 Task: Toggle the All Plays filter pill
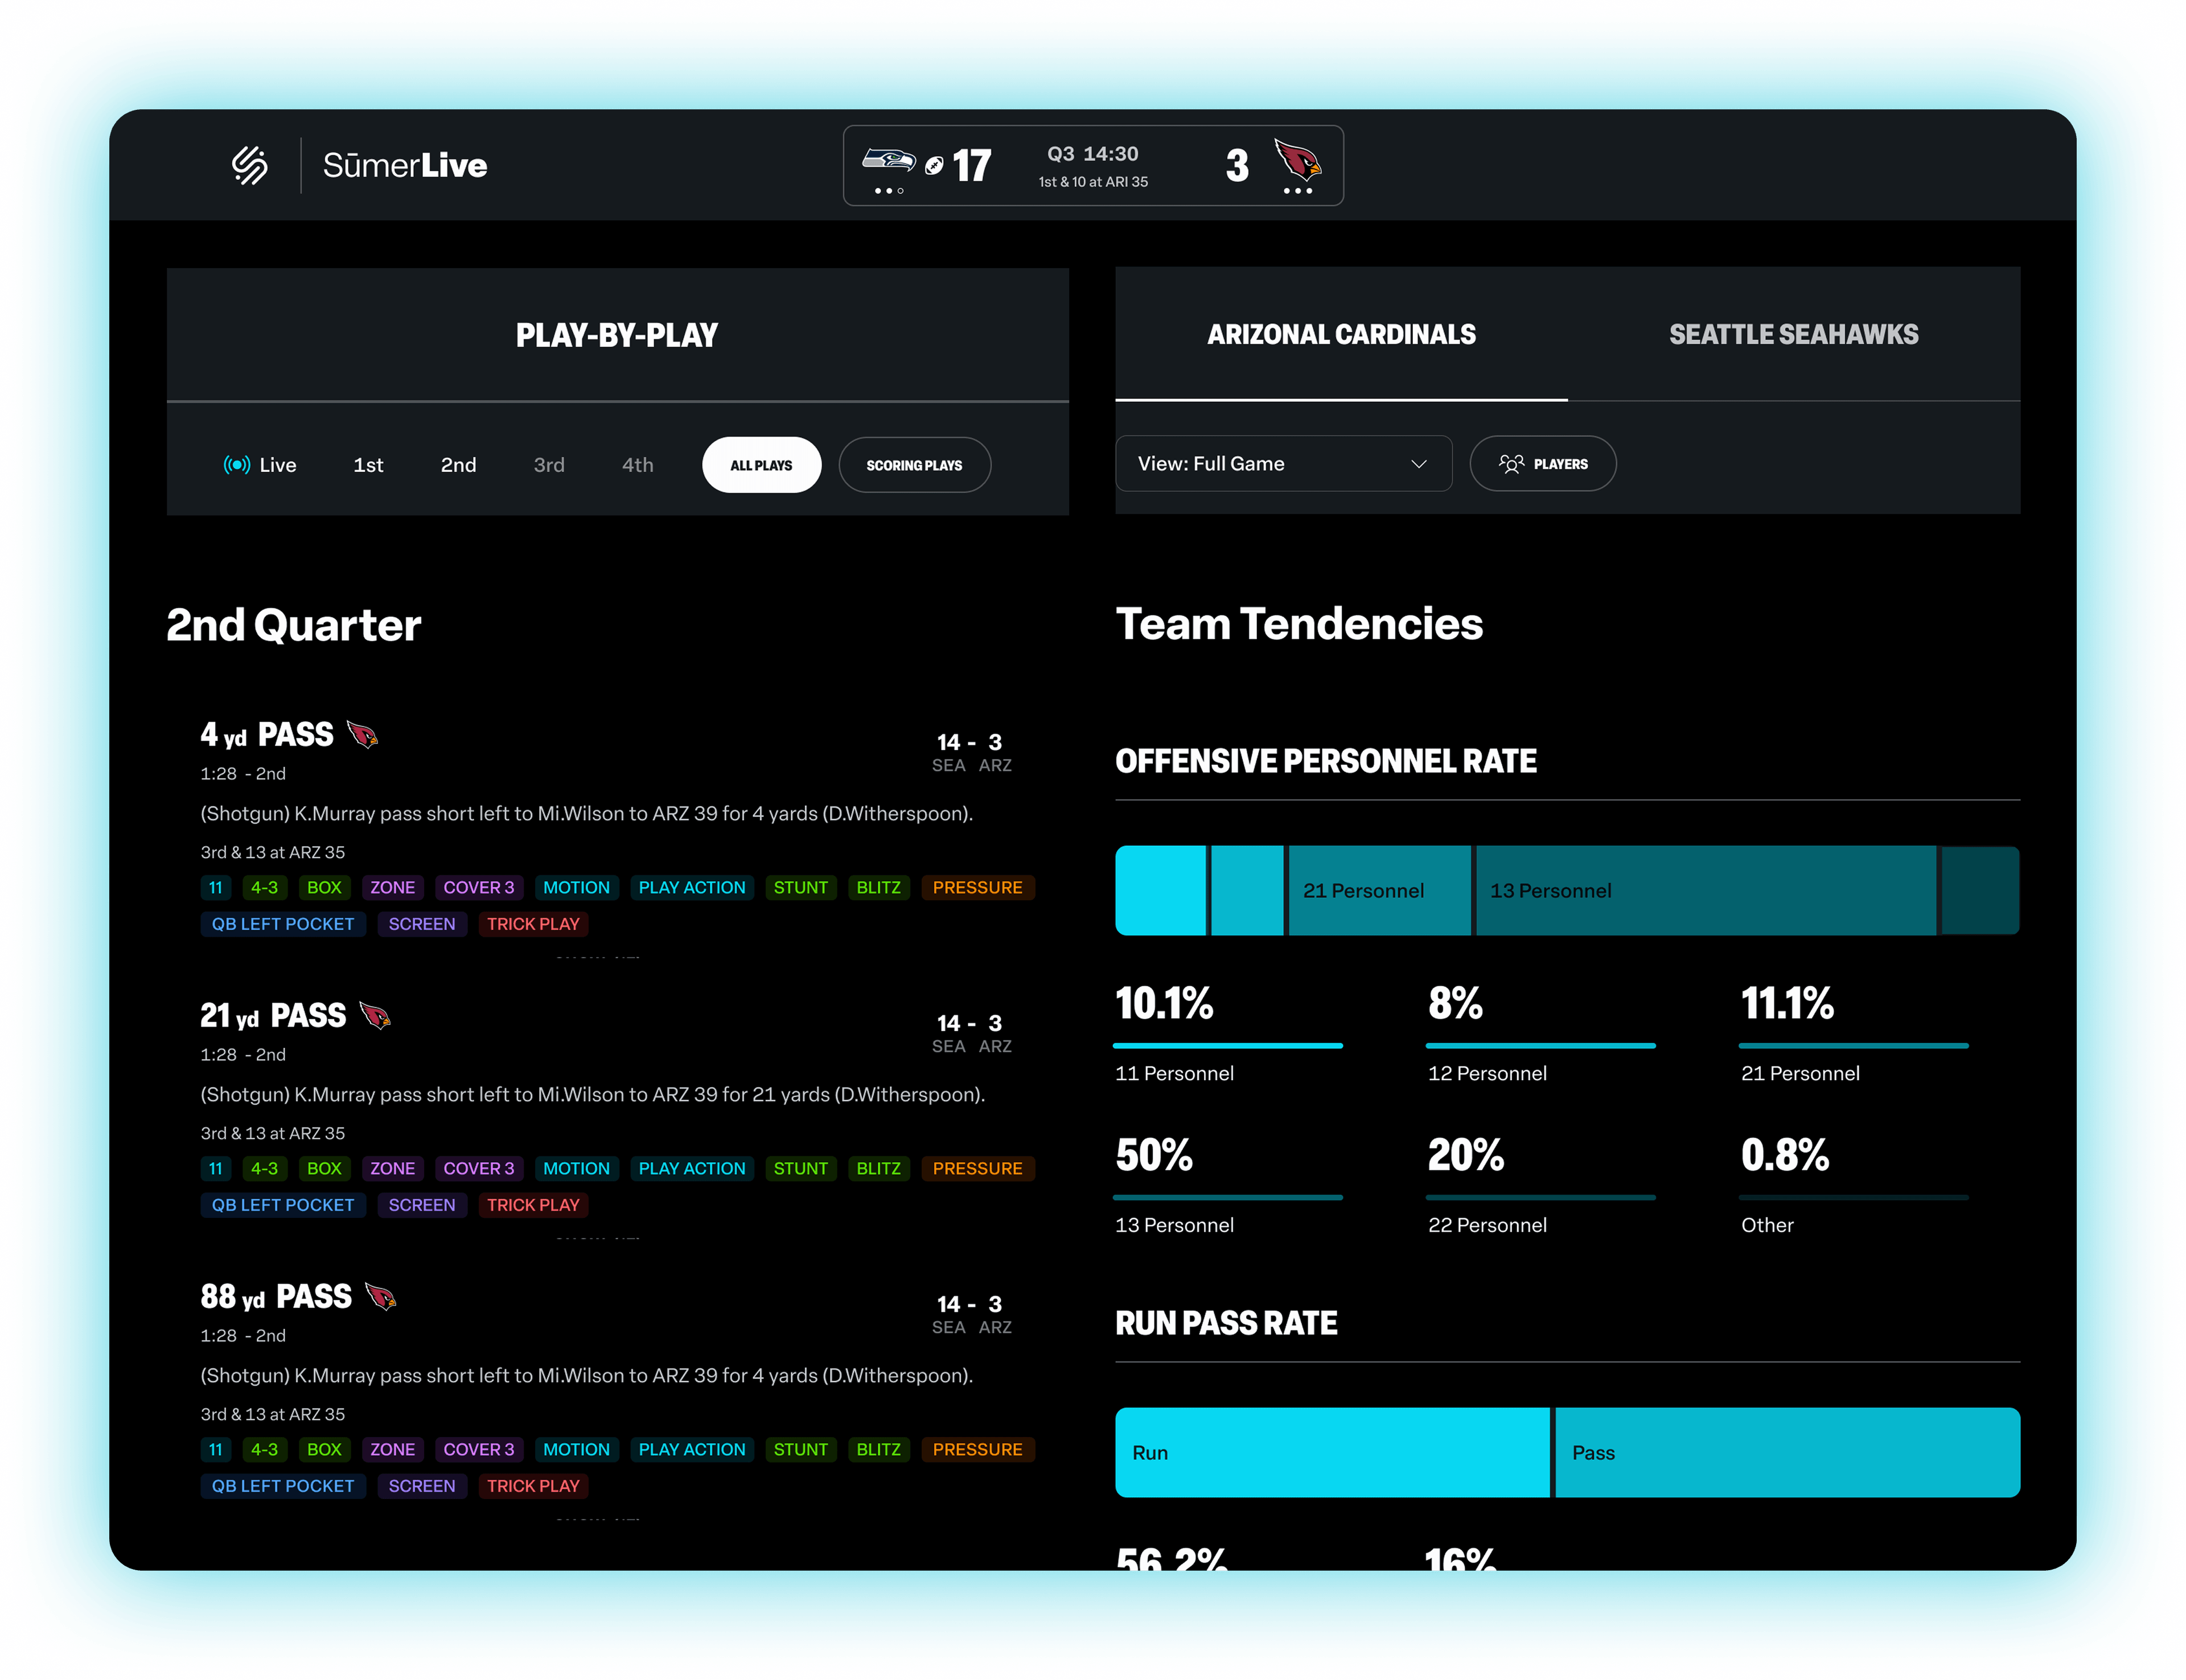click(761, 465)
